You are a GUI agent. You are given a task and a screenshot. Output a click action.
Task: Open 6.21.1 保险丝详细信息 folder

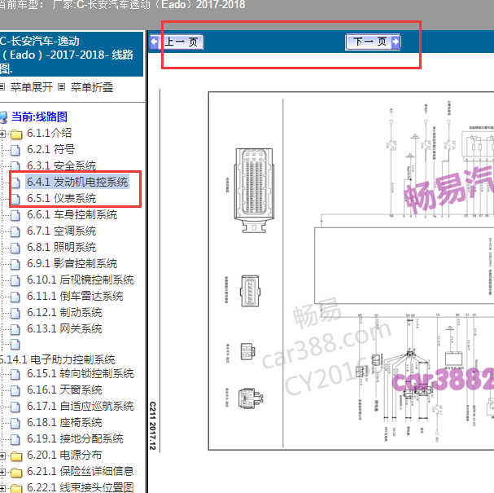pos(81,472)
